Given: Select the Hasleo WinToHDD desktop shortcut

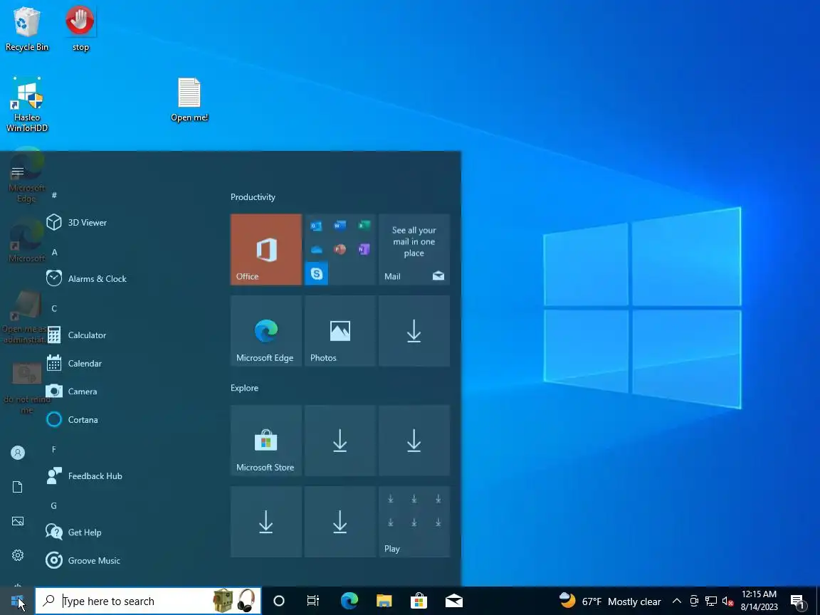Looking at the screenshot, I should pos(26,105).
